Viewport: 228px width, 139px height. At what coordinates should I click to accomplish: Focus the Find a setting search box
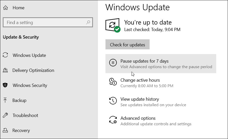click(48, 22)
